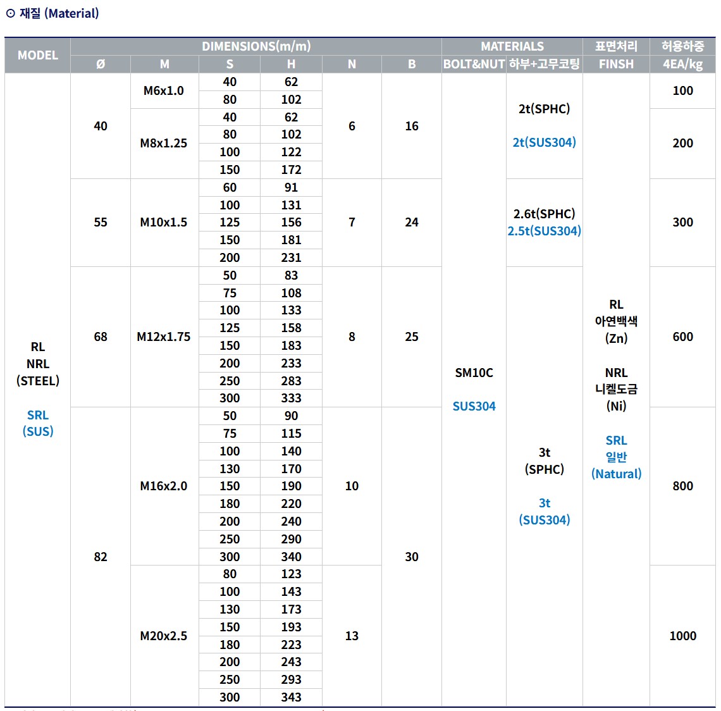The height and width of the screenshot is (711, 721).
Task: Select the MODEL column header
Action: [37, 55]
